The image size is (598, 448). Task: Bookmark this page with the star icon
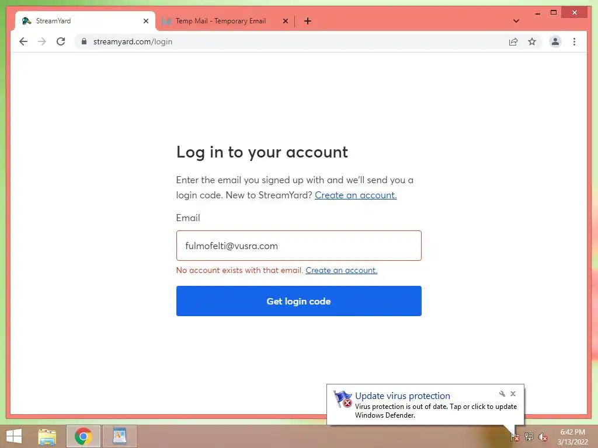click(532, 41)
